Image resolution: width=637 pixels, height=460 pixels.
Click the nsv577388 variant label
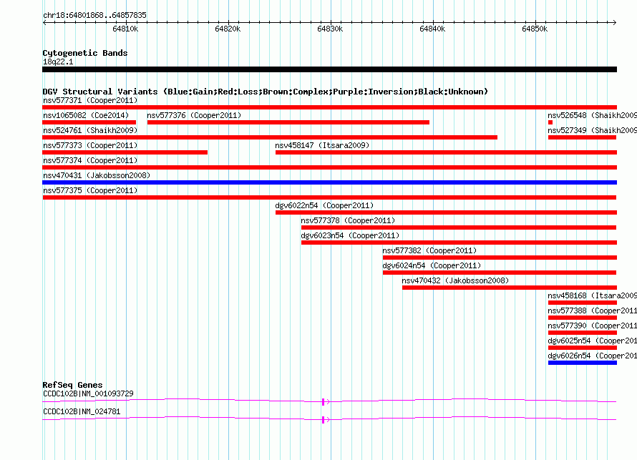click(593, 310)
